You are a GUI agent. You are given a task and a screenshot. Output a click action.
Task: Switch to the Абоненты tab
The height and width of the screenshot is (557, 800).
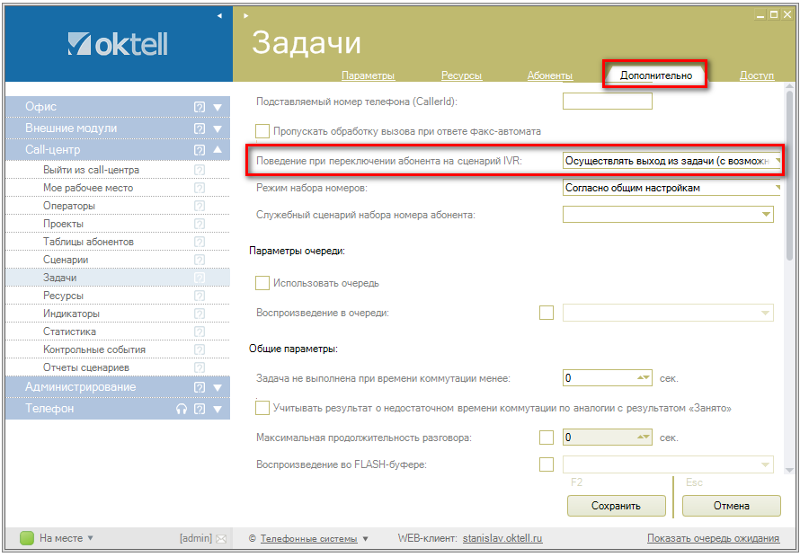tap(549, 75)
